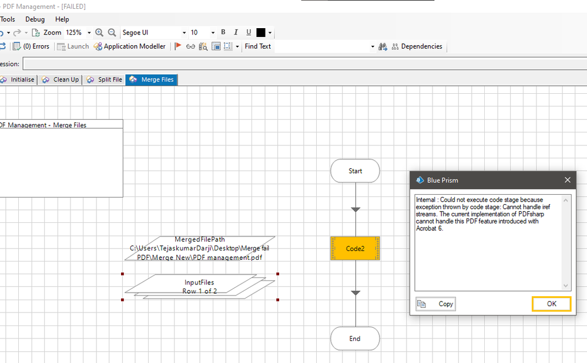587x363 pixels.
Task: Click the (0) Errors button
Action: (32, 46)
